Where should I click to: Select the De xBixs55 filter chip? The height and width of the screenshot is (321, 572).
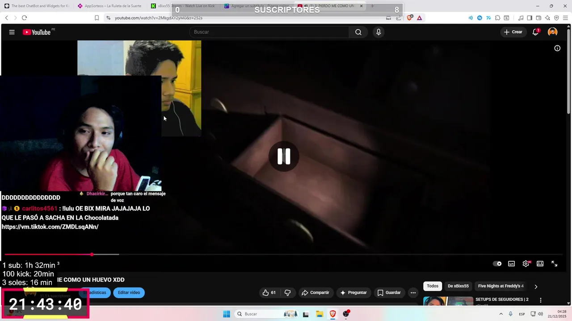pos(458,286)
